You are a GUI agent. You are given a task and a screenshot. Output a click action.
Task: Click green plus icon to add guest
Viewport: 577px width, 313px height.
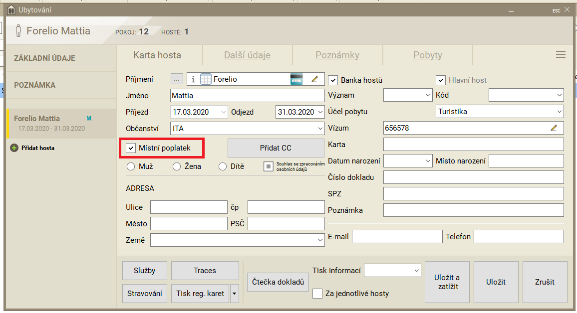tap(13, 148)
